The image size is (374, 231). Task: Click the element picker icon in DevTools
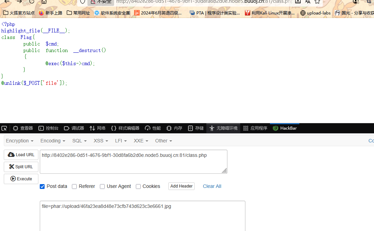[4, 128]
